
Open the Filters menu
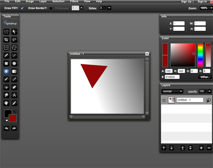point(74,1)
